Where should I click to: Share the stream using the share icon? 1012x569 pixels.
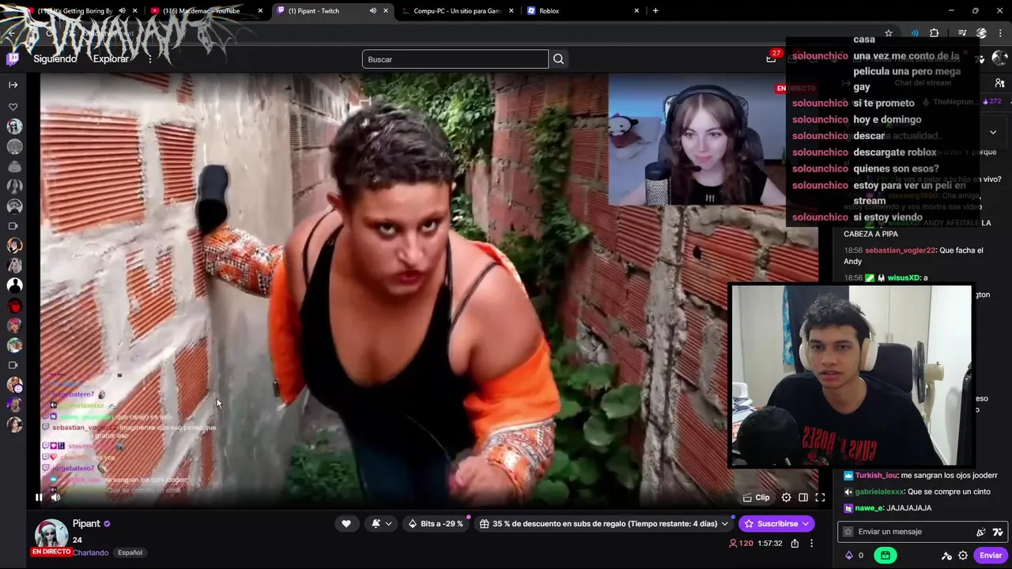pos(795,544)
